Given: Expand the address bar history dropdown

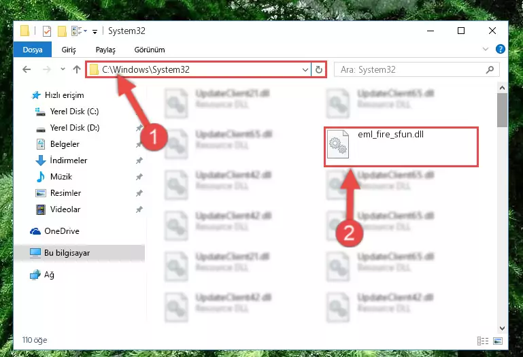Looking at the screenshot, I should click(x=305, y=70).
